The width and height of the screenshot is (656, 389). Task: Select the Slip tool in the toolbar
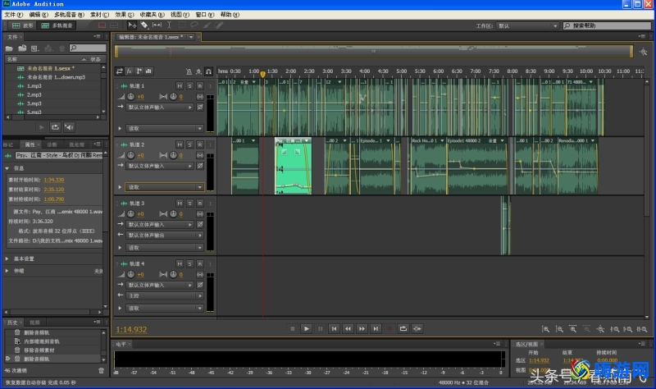[x=157, y=25]
